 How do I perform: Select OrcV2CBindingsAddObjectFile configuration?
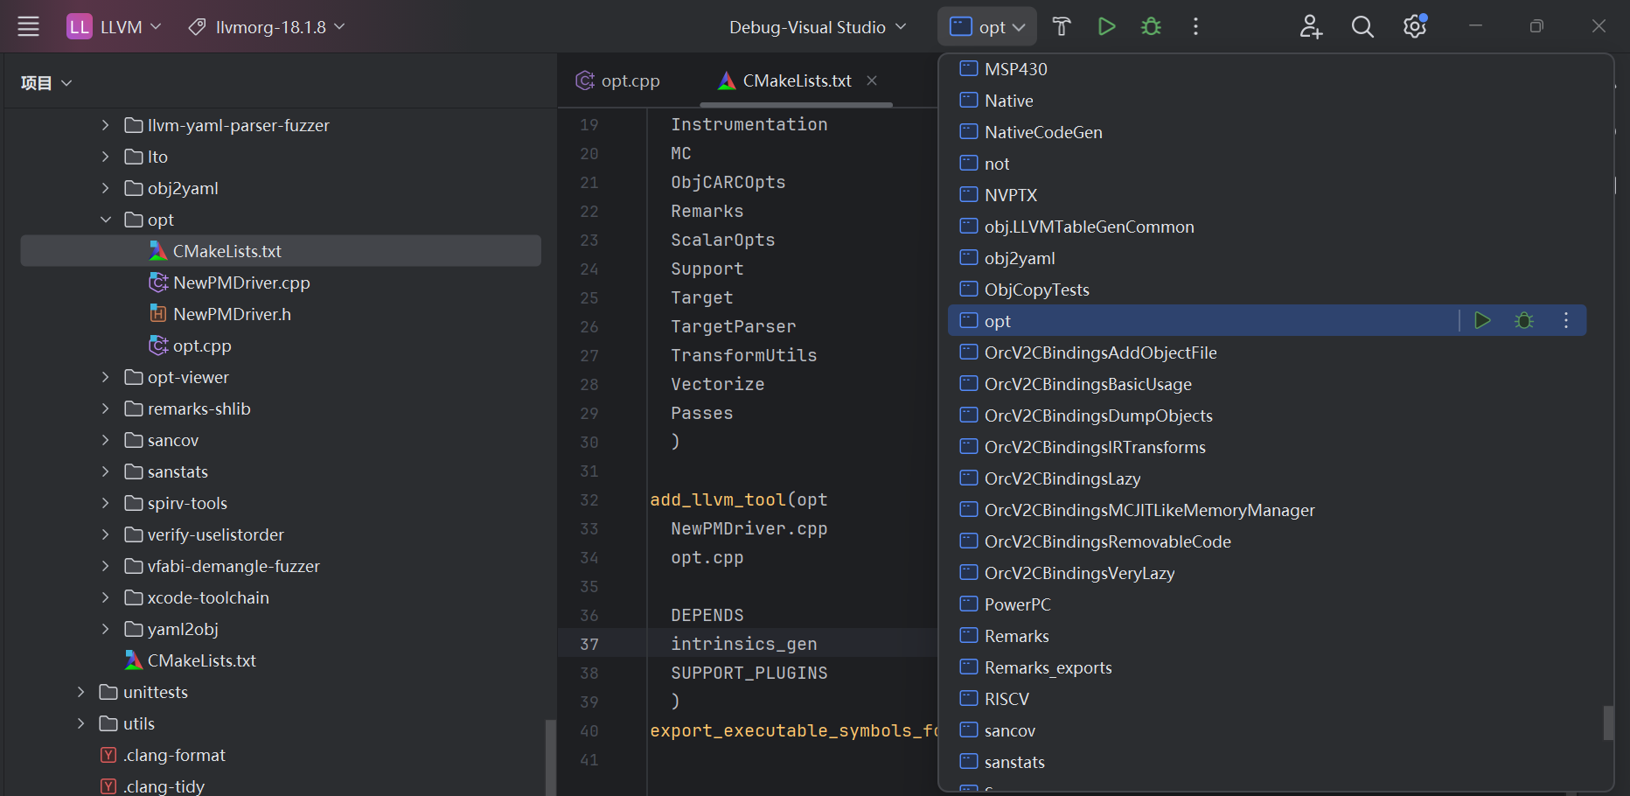(x=1266, y=353)
